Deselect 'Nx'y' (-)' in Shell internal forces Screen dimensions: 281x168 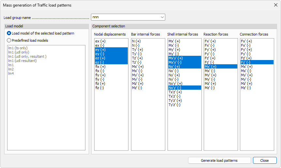[175, 88]
